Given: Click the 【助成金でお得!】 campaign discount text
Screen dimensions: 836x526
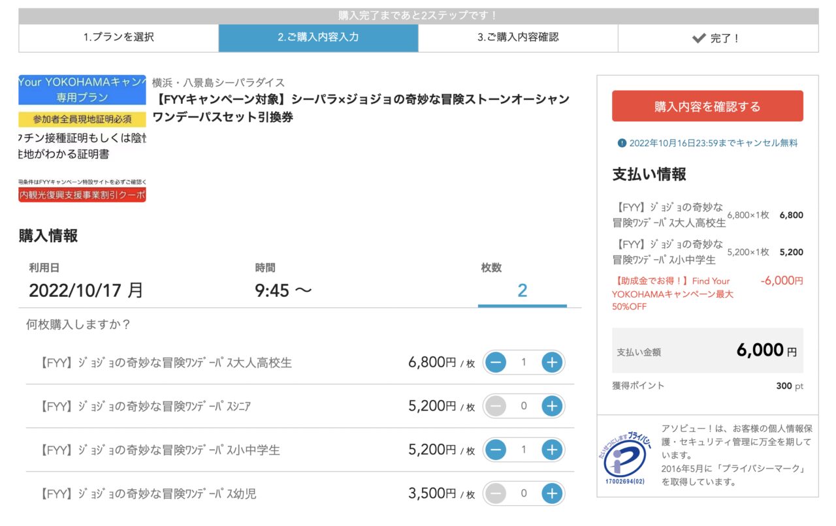Looking at the screenshot, I should point(673,294).
